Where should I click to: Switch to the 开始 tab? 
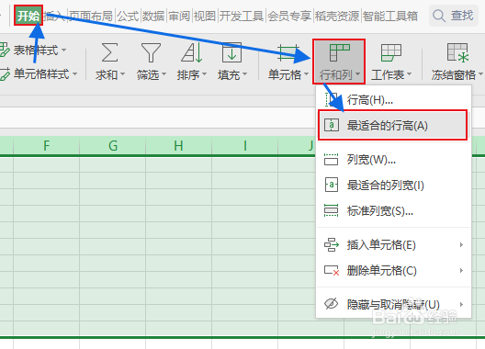click(28, 16)
